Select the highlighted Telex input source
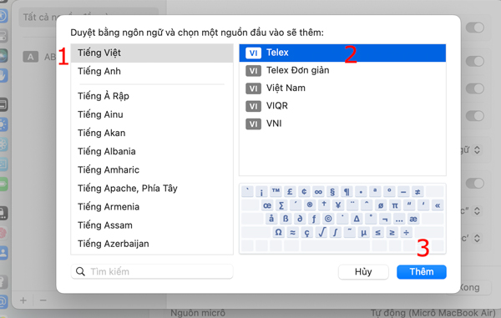 coord(342,53)
